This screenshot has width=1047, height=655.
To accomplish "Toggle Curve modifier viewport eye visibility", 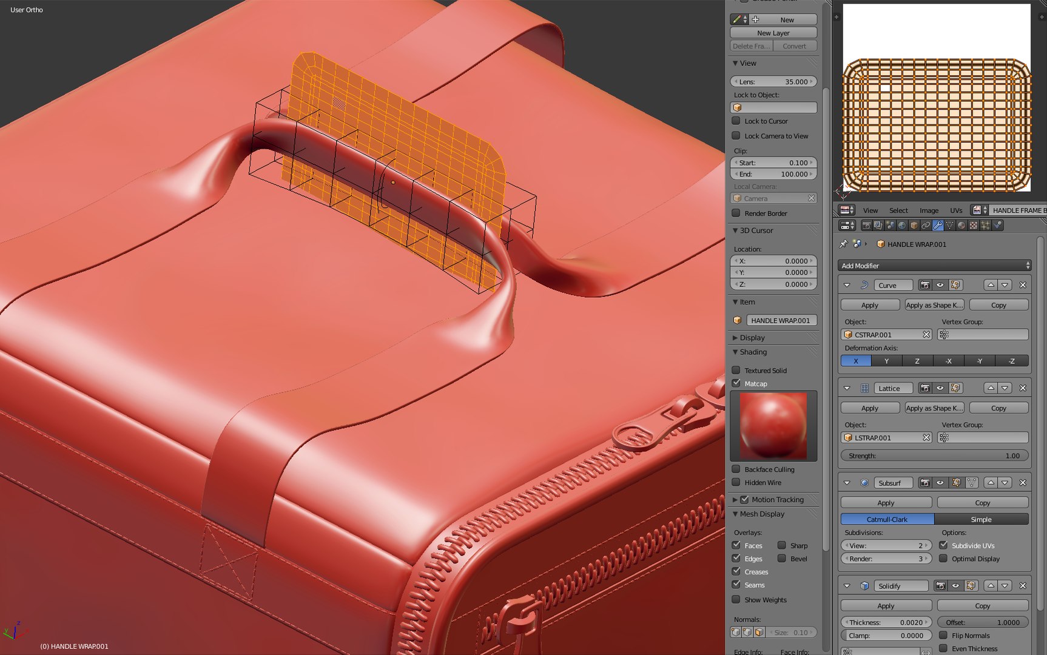I will coord(940,285).
